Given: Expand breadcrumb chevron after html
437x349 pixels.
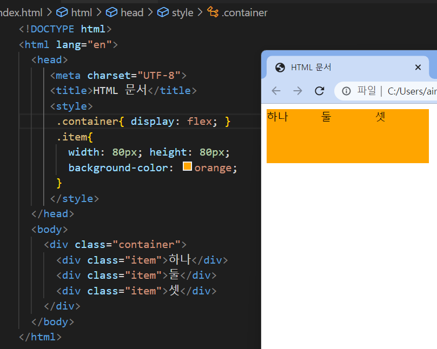Looking at the screenshot, I should click(x=99, y=12).
